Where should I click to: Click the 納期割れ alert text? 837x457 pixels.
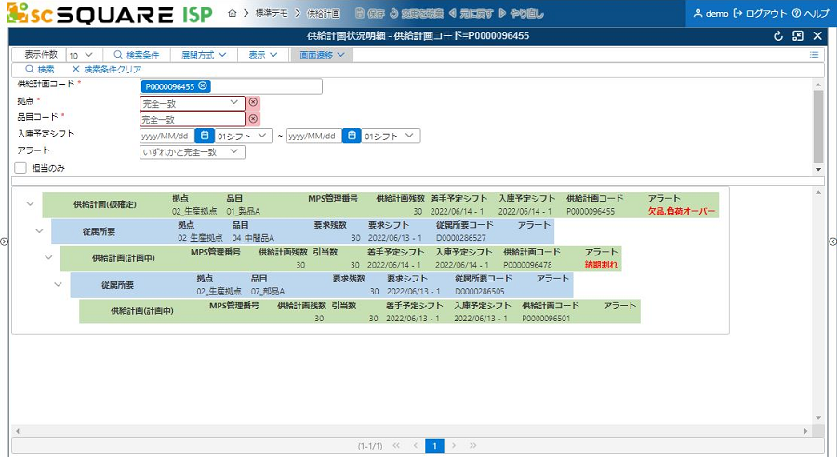(x=601, y=265)
